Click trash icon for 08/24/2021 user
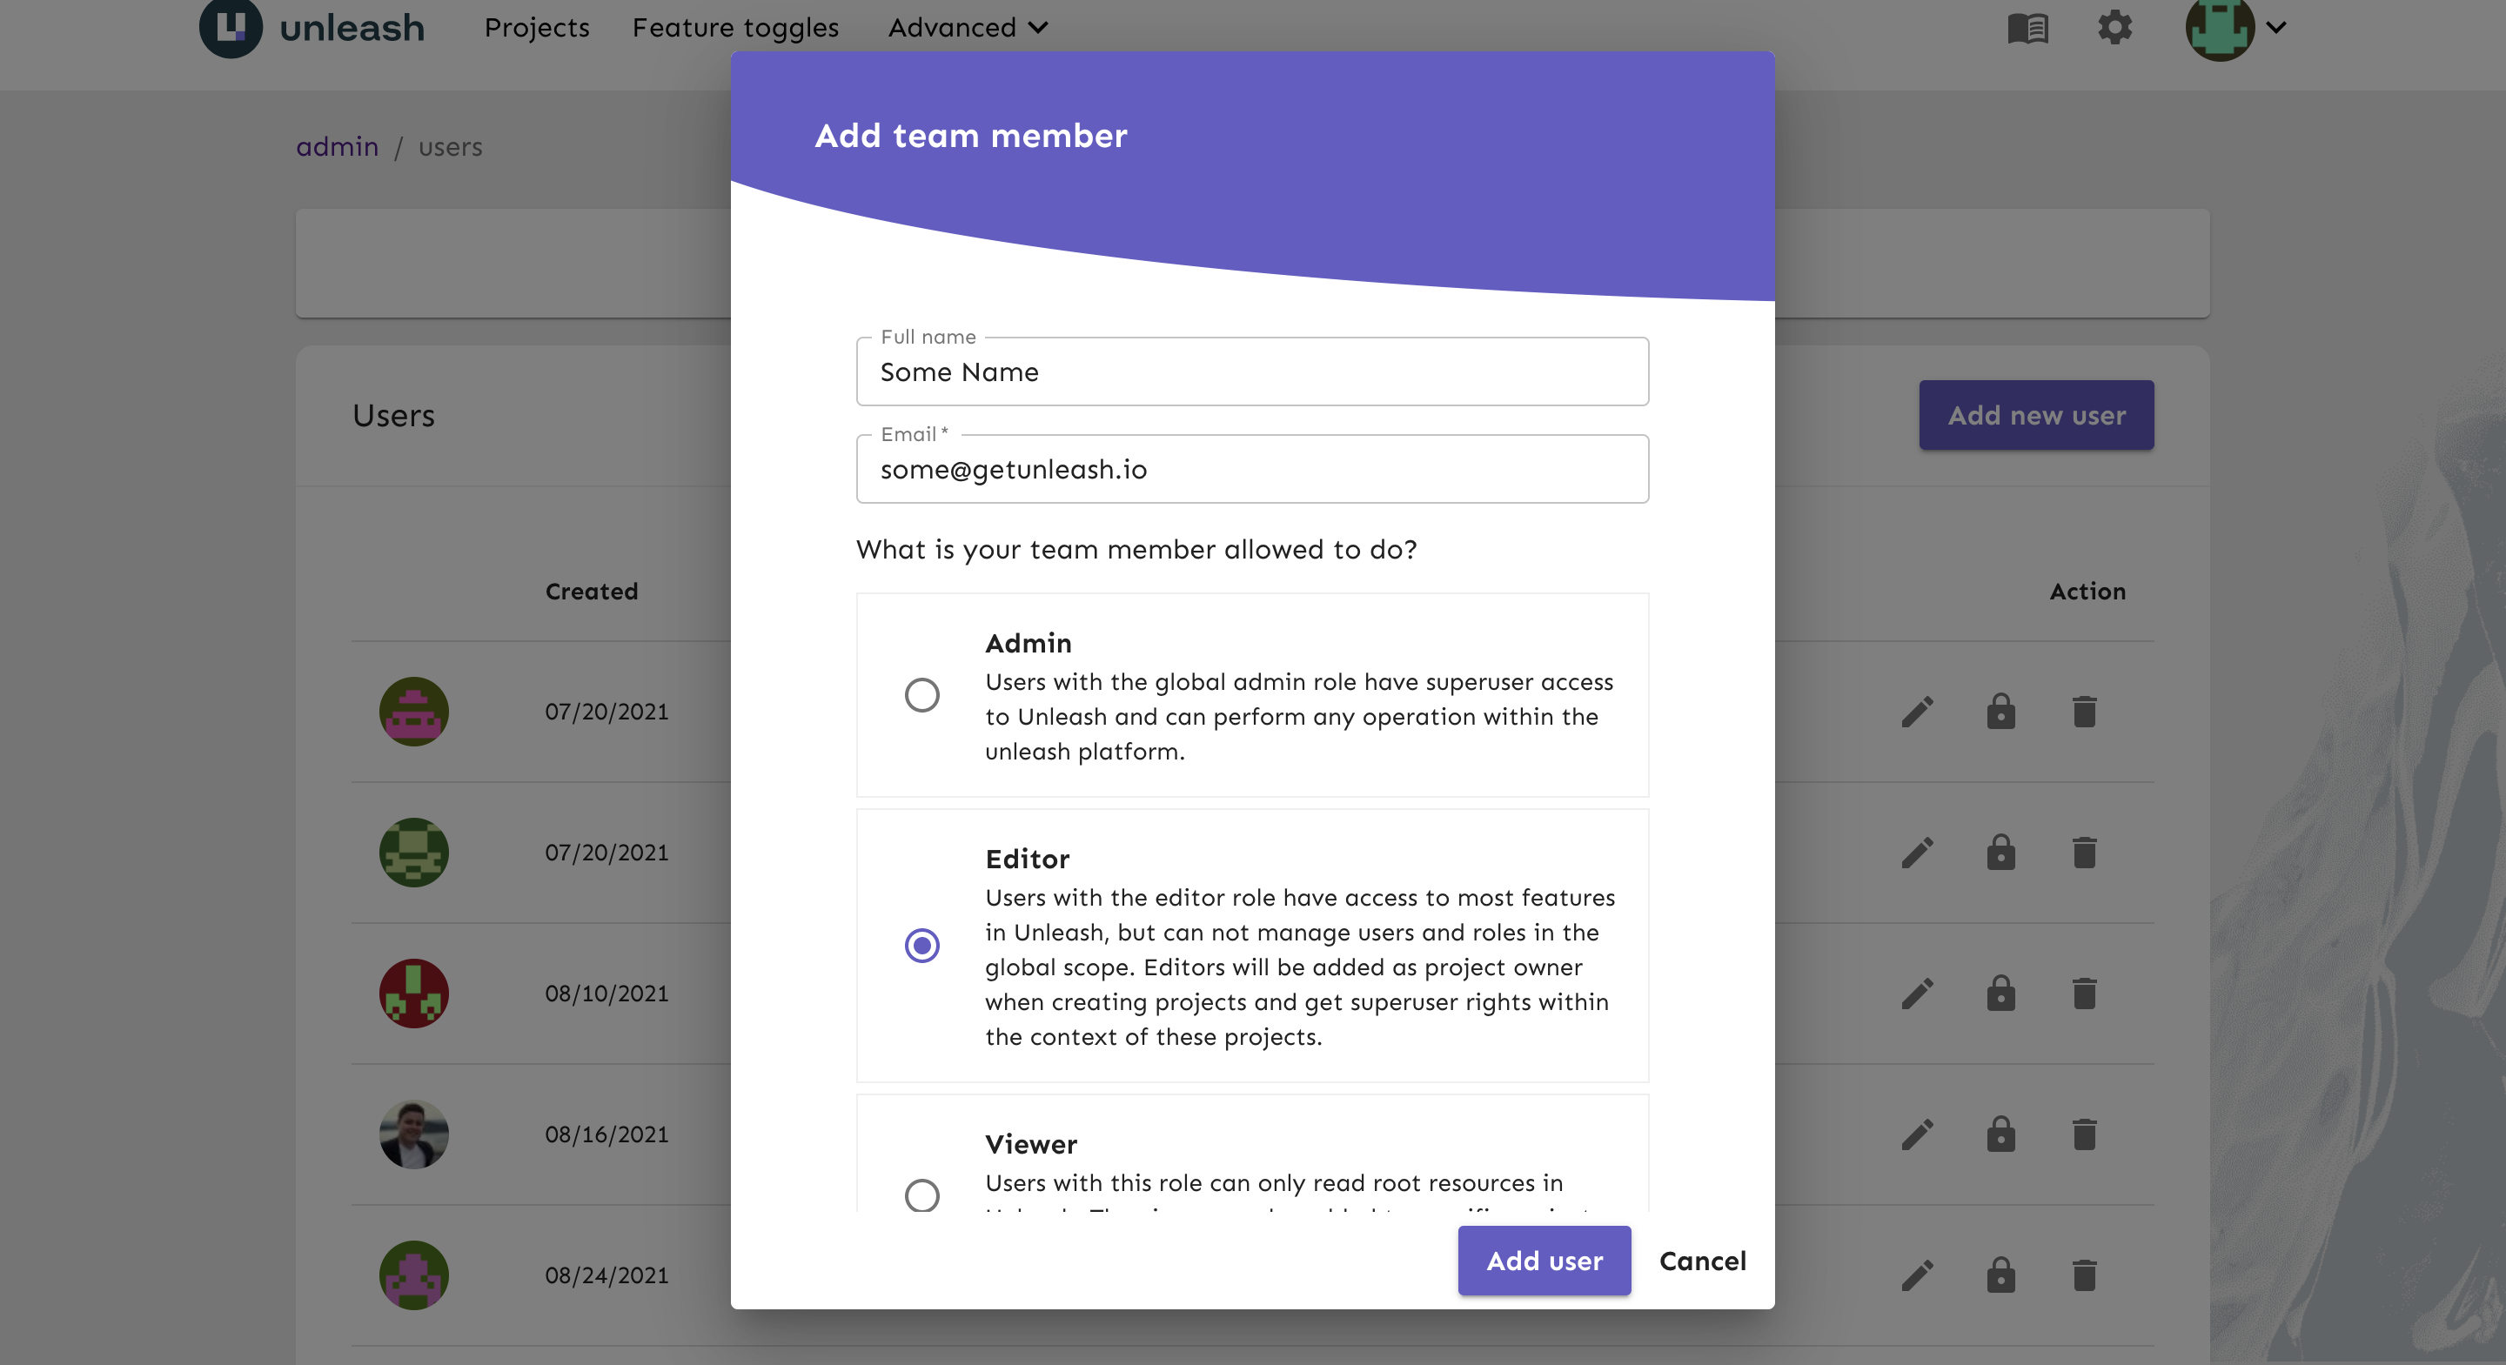 pyautogui.click(x=2084, y=1275)
